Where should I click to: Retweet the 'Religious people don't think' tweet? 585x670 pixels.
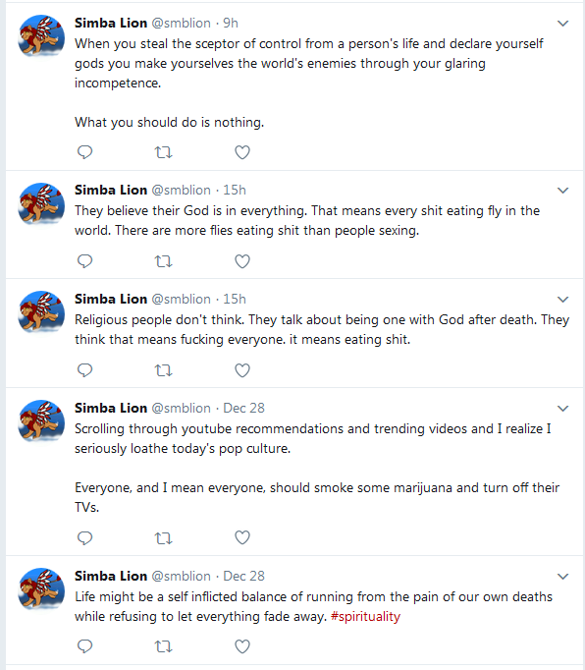pyautogui.click(x=163, y=370)
